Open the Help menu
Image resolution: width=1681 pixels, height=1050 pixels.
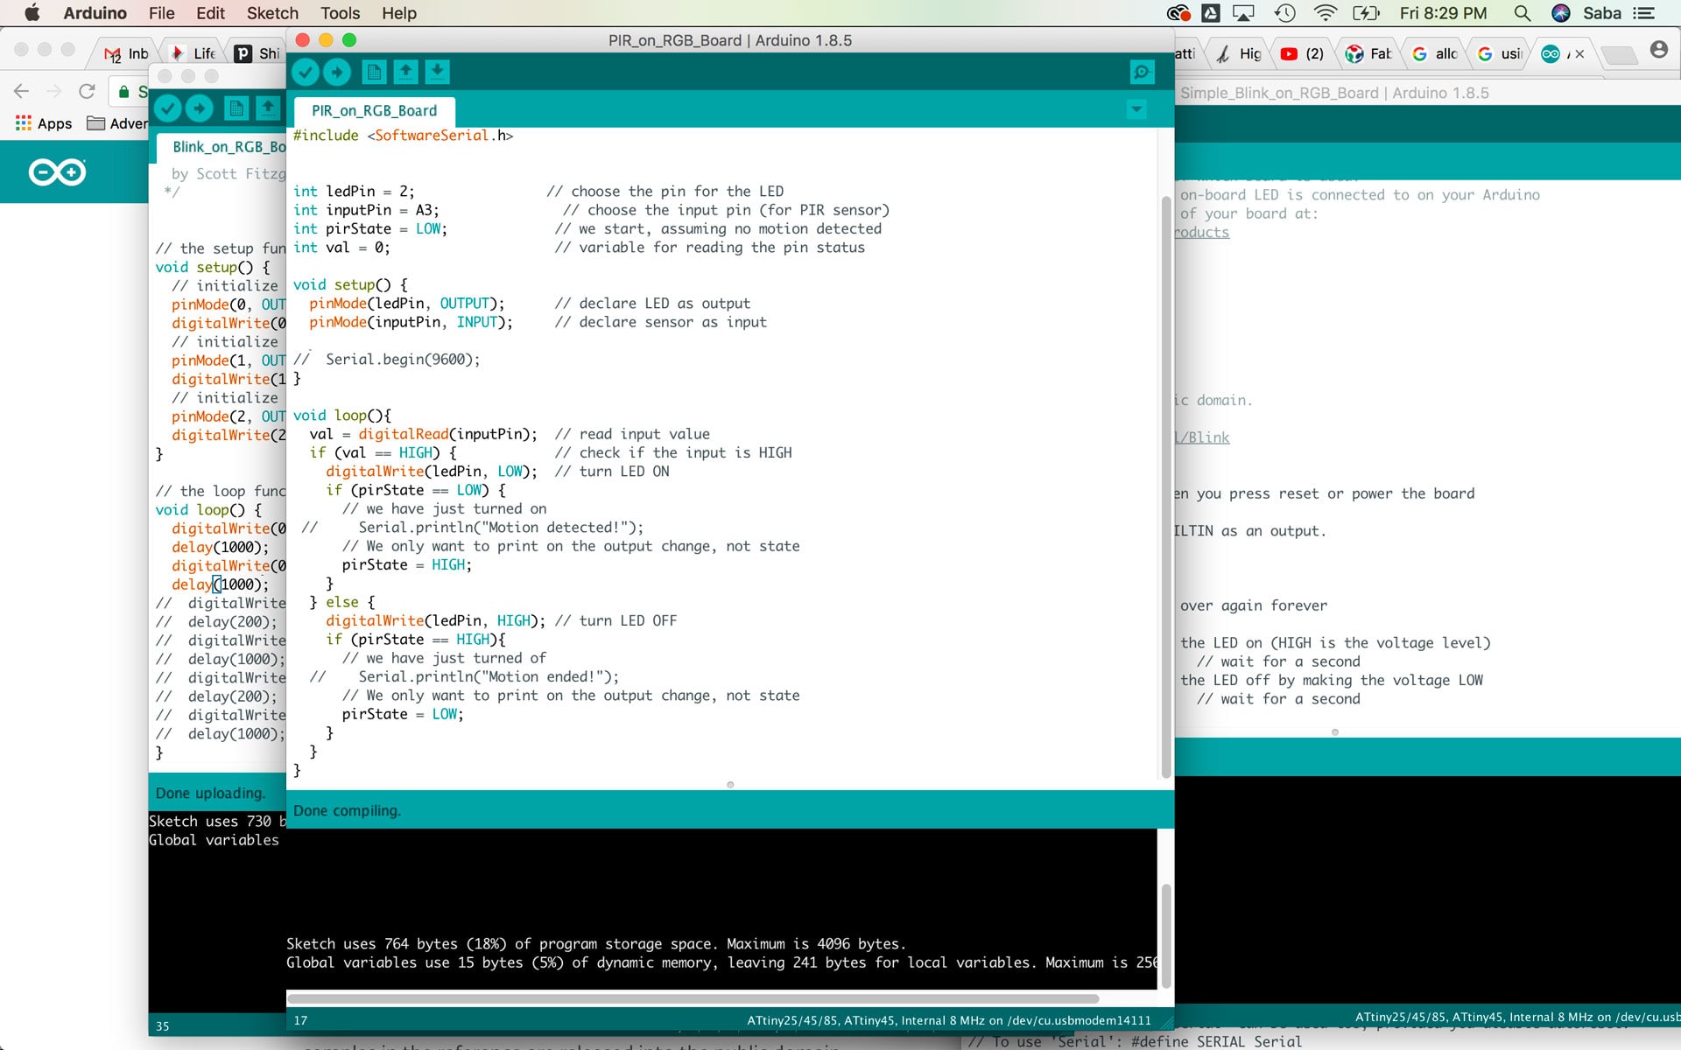point(399,13)
